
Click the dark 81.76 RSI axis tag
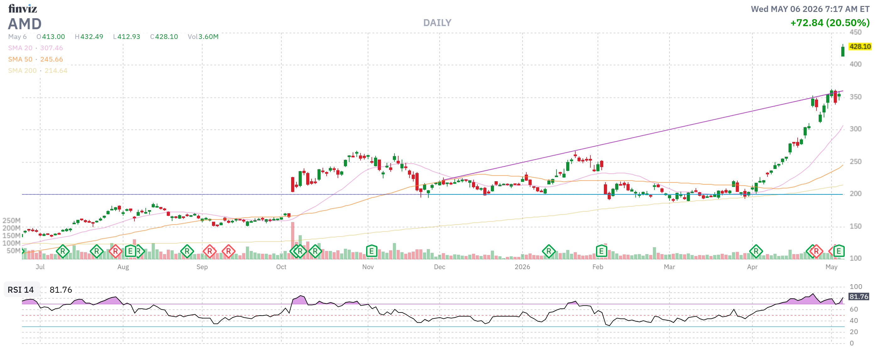[x=859, y=297]
